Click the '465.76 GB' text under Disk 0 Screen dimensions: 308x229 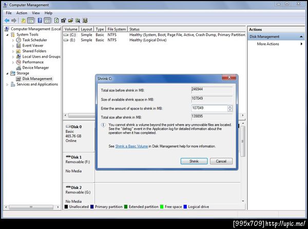[73, 136]
